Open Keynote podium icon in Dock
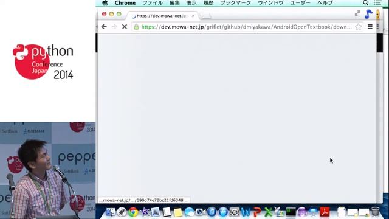Viewport: 389px width, 219px height. point(314,212)
